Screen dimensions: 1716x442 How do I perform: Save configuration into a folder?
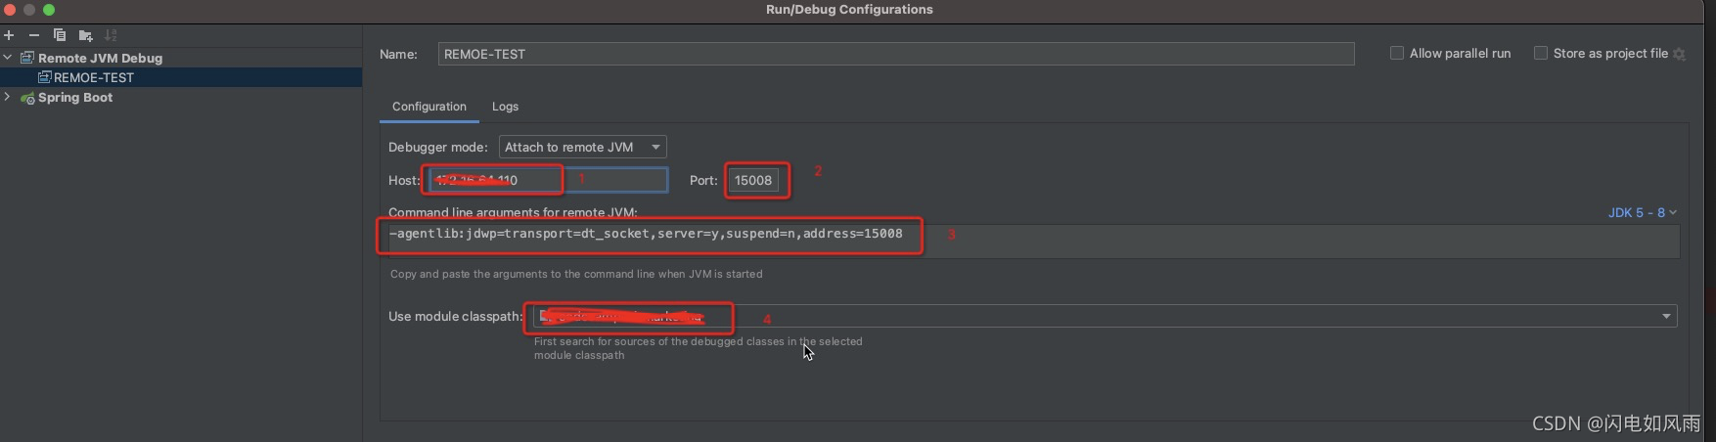click(x=85, y=35)
